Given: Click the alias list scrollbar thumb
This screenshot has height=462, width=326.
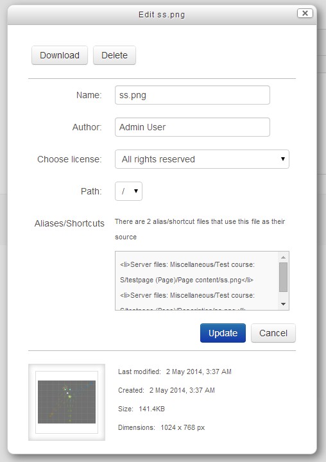Looking at the screenshot, I should pos(283,277).
